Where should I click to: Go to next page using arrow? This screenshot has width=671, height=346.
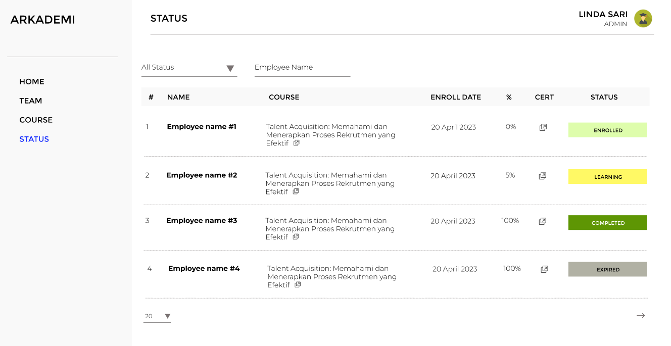click(641, 316)
